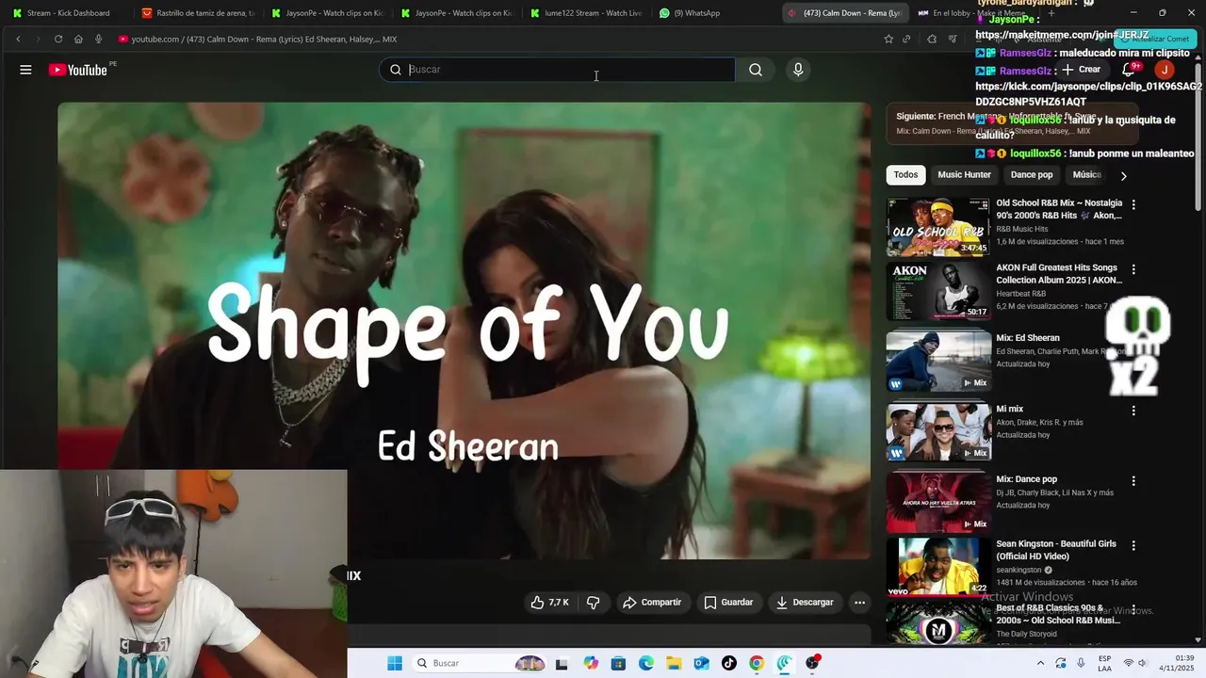
Task: Open browser home page icon
Action: click(x=78, y=39)
